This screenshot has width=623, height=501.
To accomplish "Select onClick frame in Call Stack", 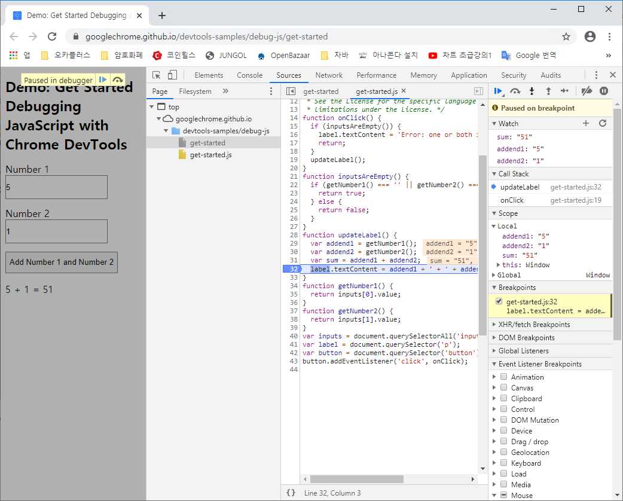I will point(550,200).
